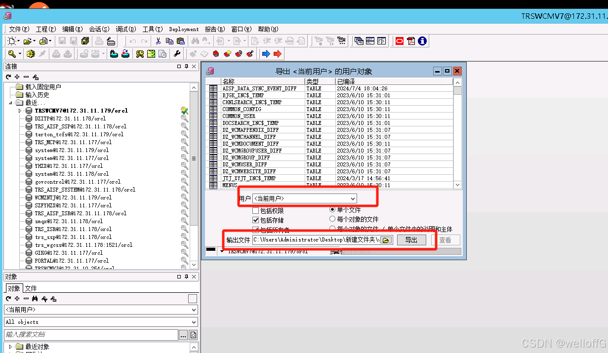Click the Print toolbar icon
608x353 pixels.
pyautogui.click(x=99, y=41)
